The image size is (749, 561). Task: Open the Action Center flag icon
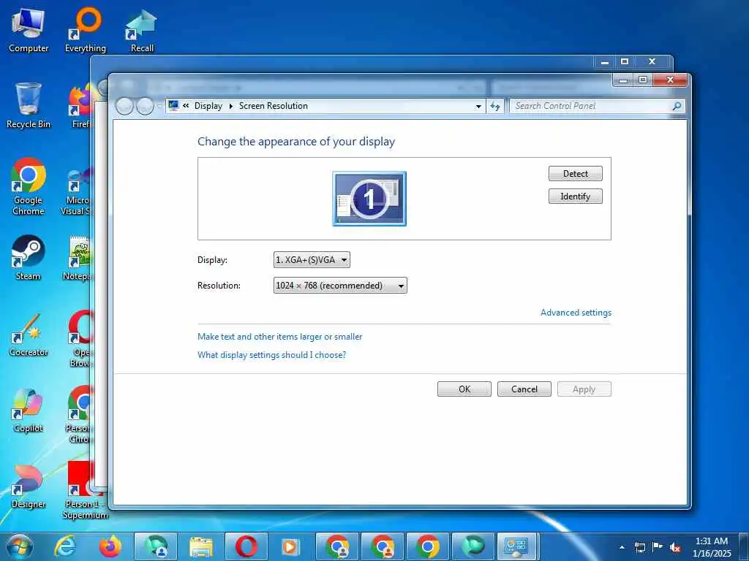658,546
